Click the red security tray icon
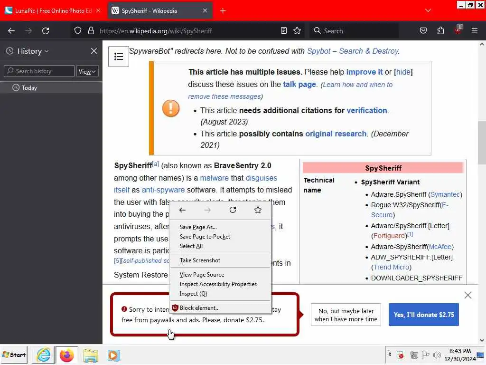This screenshot has width=486, height=365. pyautogui.click(x=400, y=355)
